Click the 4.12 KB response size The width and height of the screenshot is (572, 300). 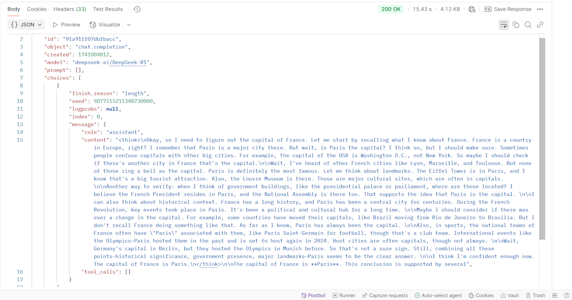point(450,9)
